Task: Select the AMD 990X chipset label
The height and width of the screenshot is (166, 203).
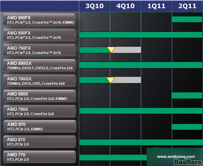Action: (39, 96)
